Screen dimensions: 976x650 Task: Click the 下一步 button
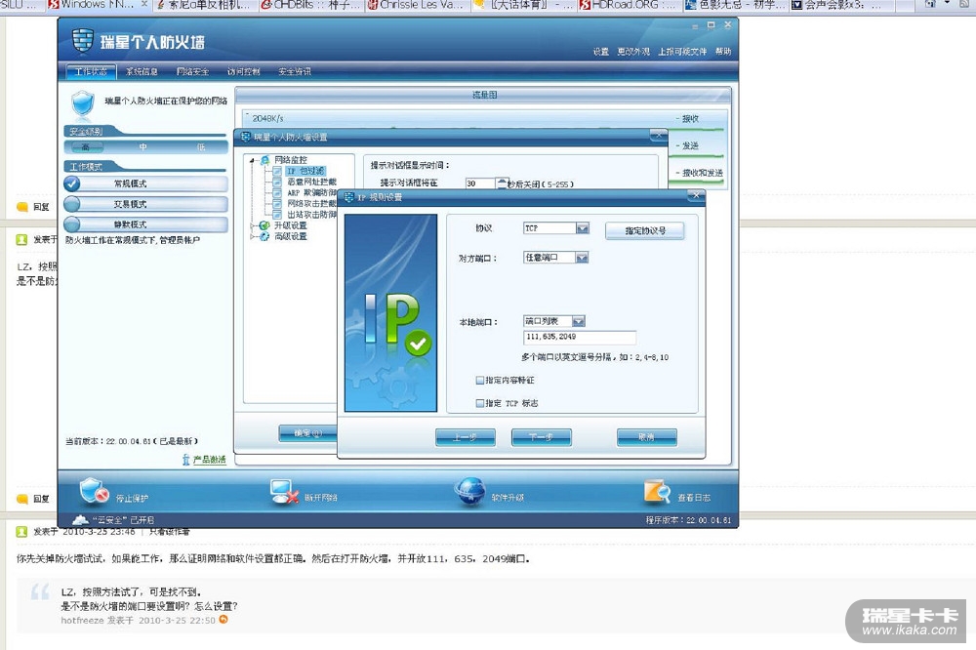click(x=541, y=437)
